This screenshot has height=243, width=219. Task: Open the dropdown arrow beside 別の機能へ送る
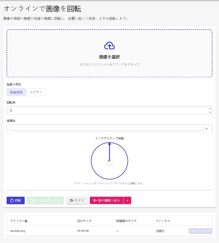pyautogui.click(x=127, y=200)
